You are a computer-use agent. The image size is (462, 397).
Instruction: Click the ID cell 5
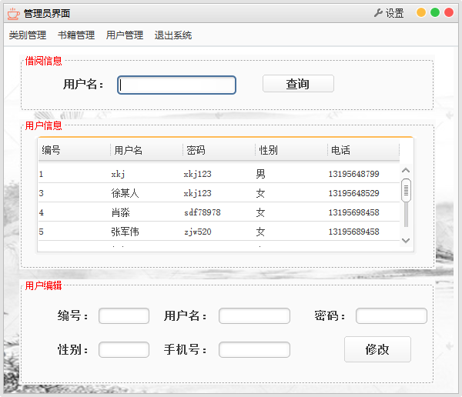[42, 232]
